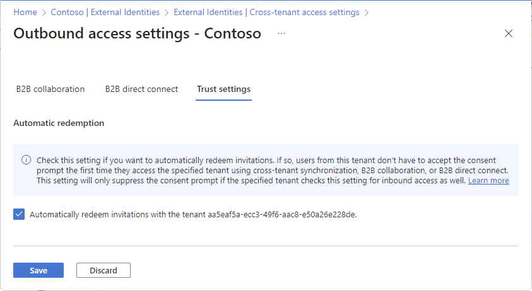532x291 pixels.
Task: Close the Outbound access settings pane
Action: (509, 33)
